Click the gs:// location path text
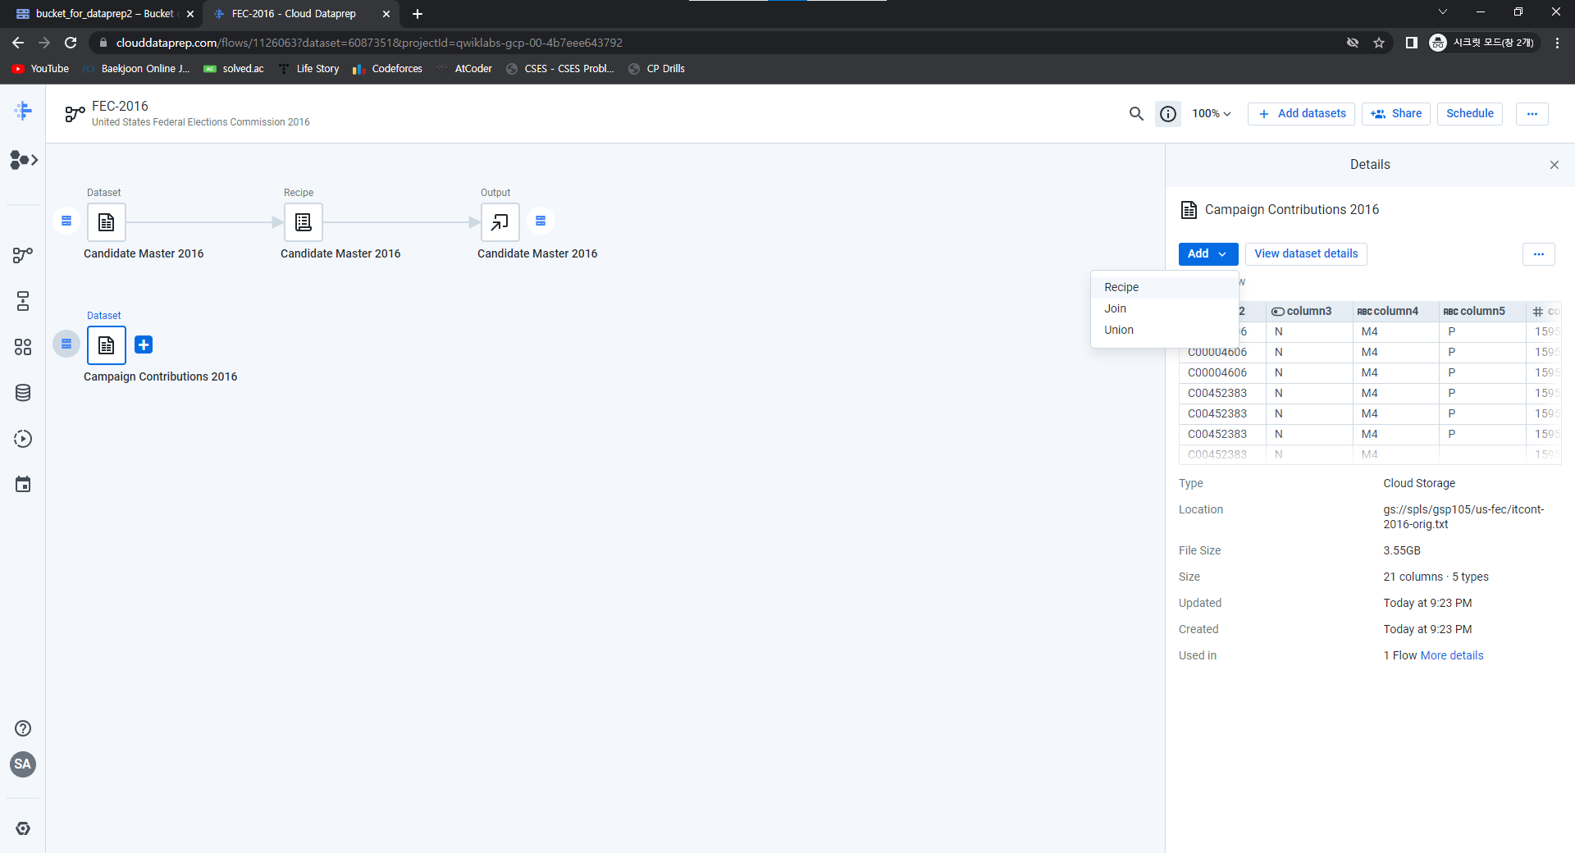Screen dimensions: 1575x853 click(x=1463, y=517)
